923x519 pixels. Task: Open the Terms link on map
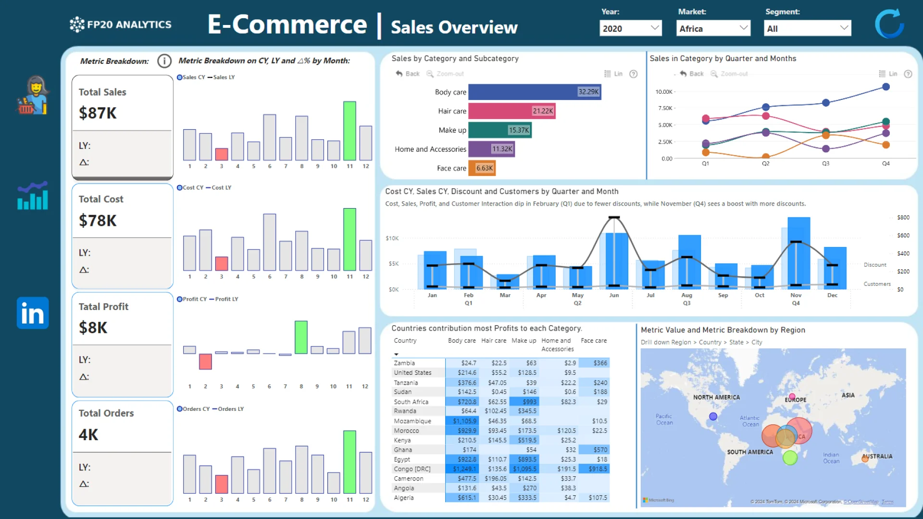pyautogui.click(x=887, y=502)
